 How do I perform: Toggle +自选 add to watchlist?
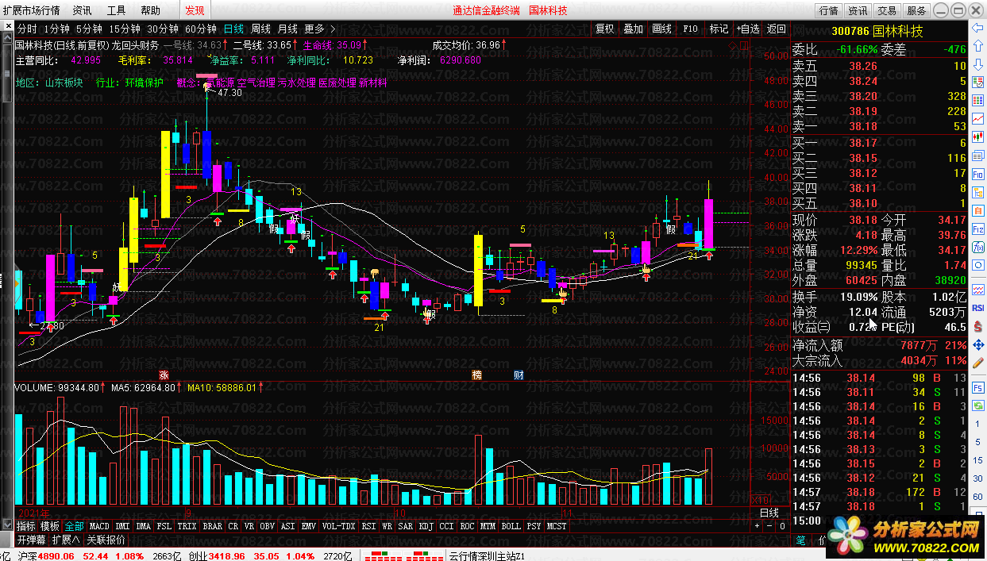coord(748,29)
